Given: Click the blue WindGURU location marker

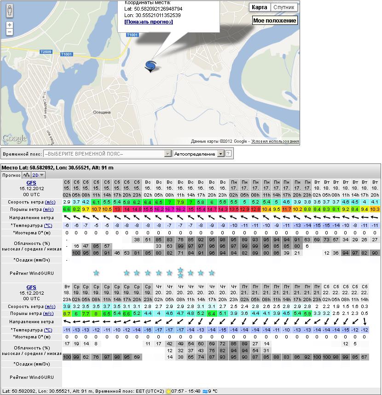Looking at the screenshot, I should tap(150, 66).
